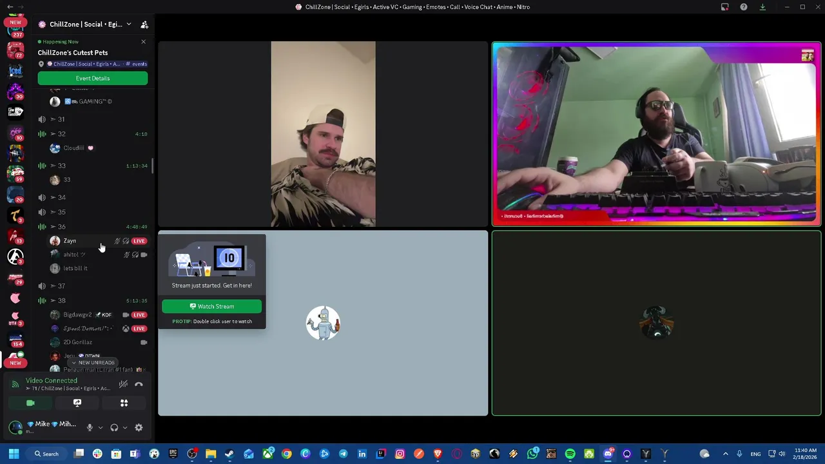Click the camera icon next to 2D Gorillaz
The width and height of the screenshot is (825, 464).
click(x=144, y=342)
